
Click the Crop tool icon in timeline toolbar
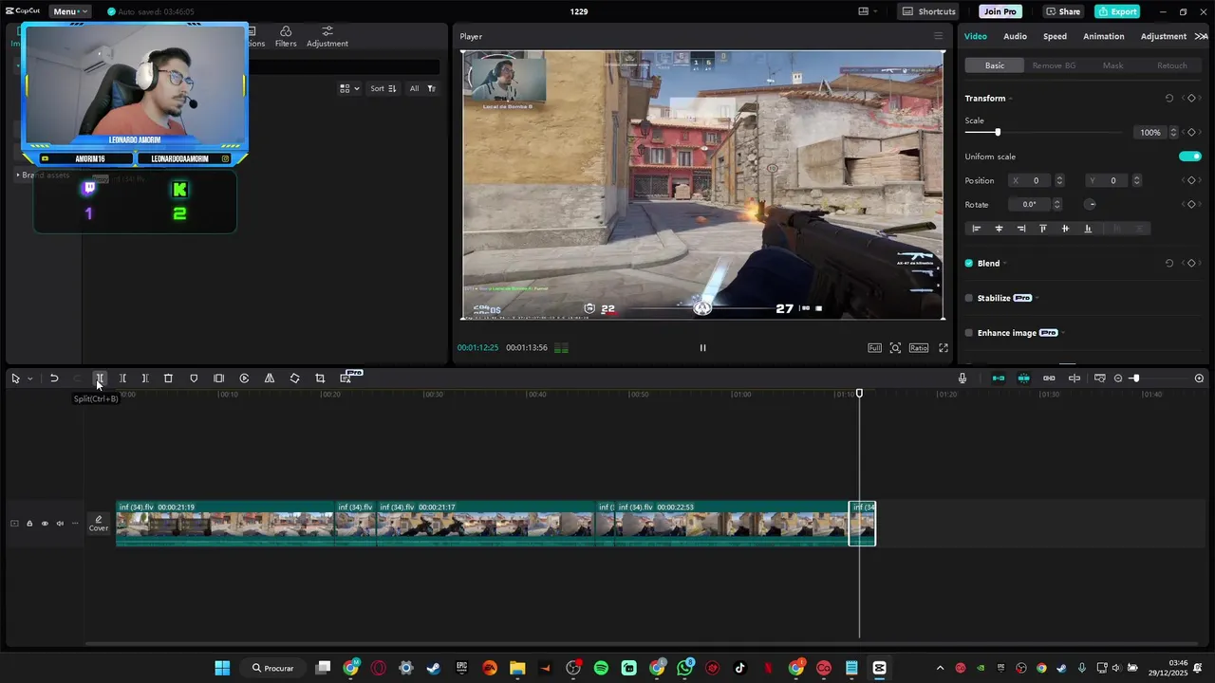[x=320, y=378]
